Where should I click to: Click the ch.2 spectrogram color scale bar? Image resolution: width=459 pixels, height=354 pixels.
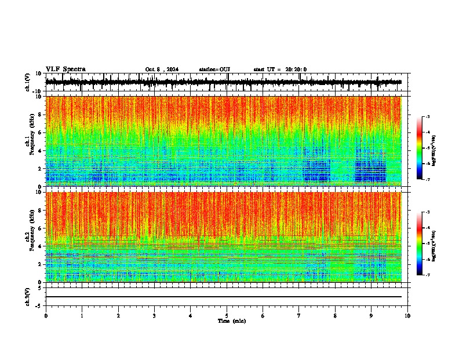point(419,244)
